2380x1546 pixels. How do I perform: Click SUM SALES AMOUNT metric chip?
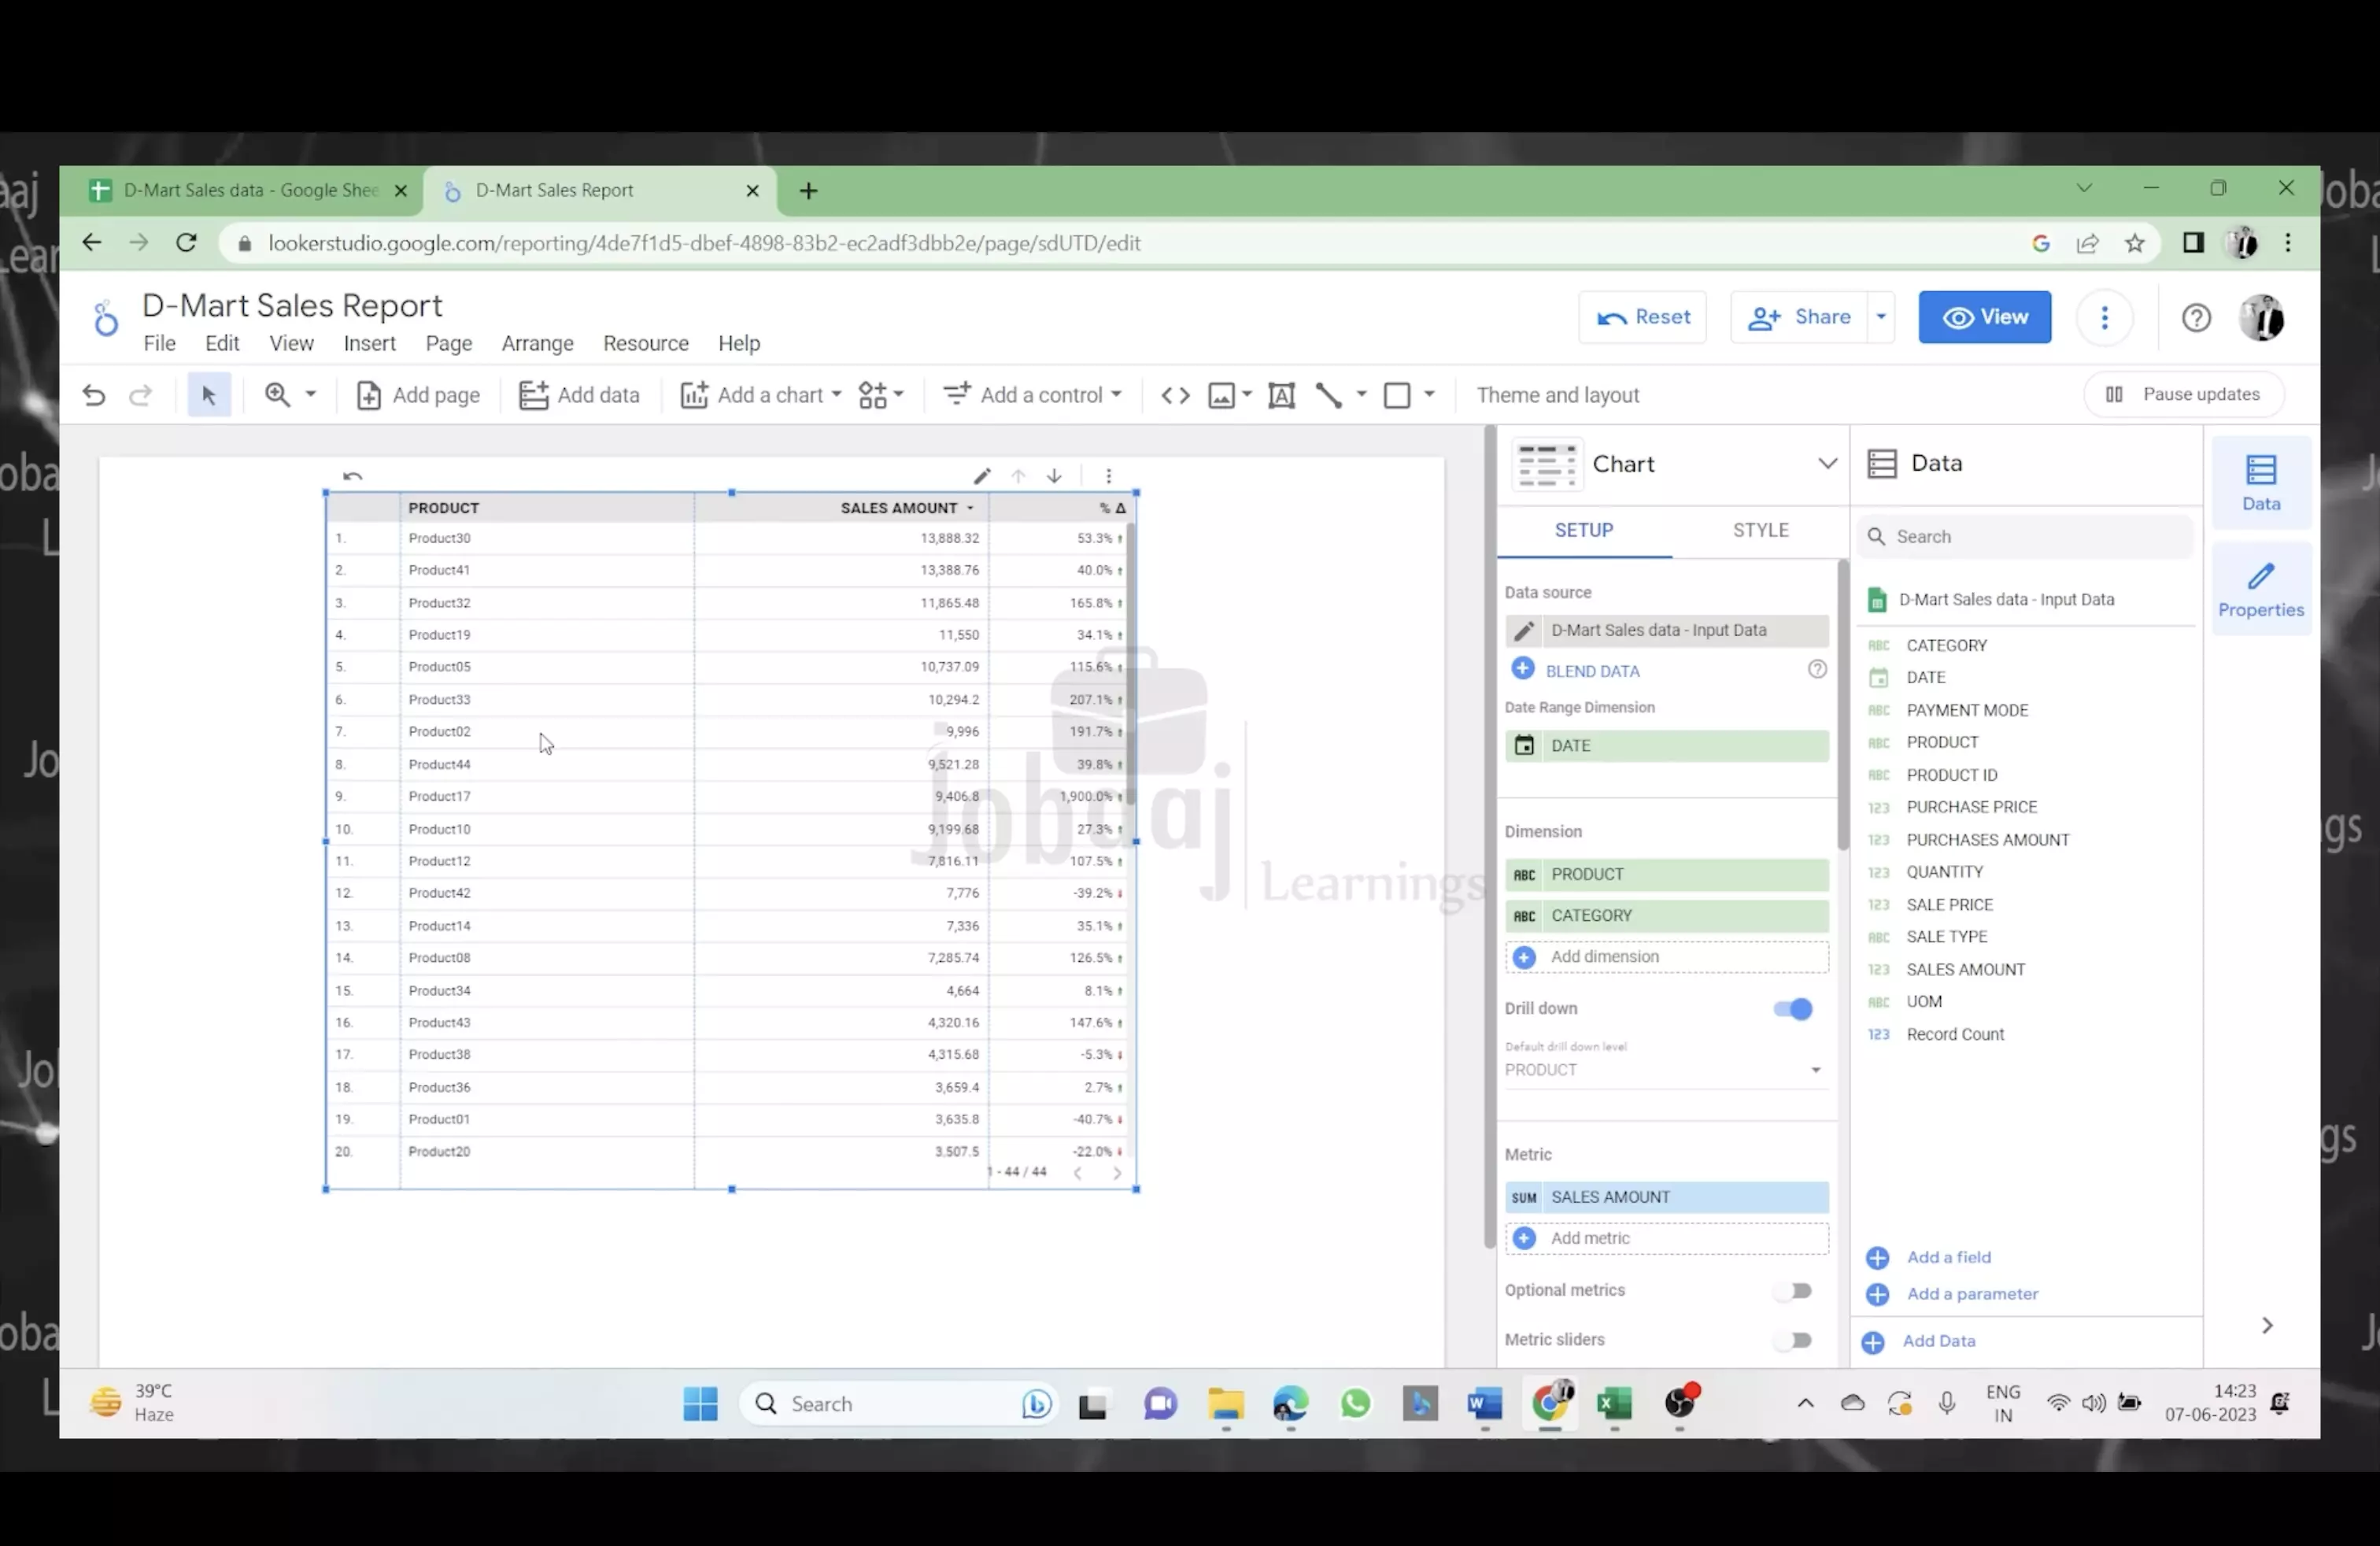(x=1667, y=1197)
